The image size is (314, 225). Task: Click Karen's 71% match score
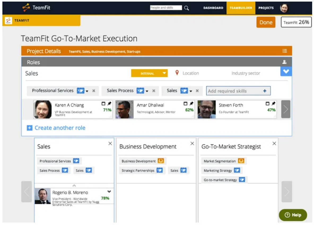click(107, 110)
